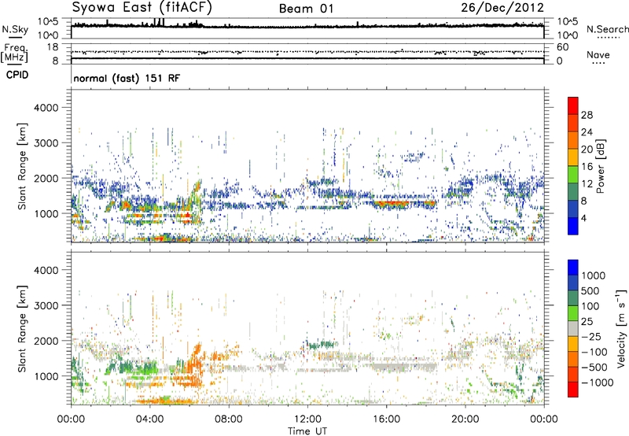Click the velocity colorbar value "-25"

pyautogui.click(x=591, y=337)
